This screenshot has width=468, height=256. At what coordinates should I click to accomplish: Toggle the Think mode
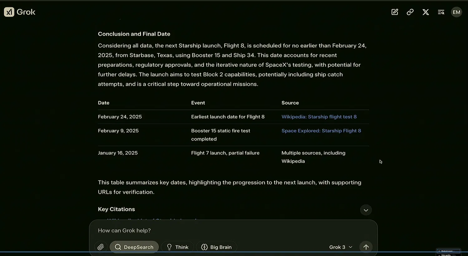(x=177, y=247)
